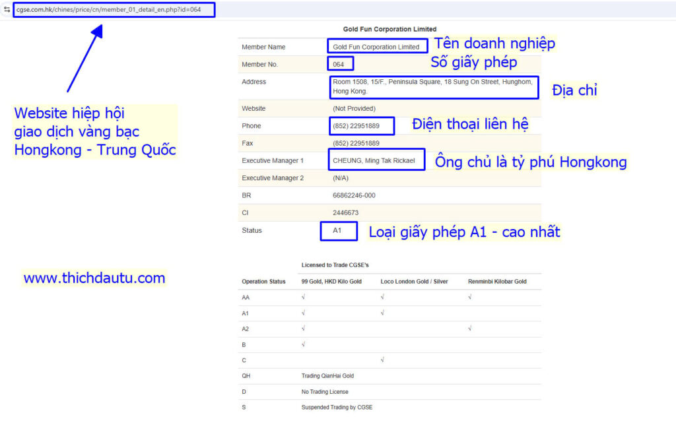Select the Member Name value in the table

point(376,47)
